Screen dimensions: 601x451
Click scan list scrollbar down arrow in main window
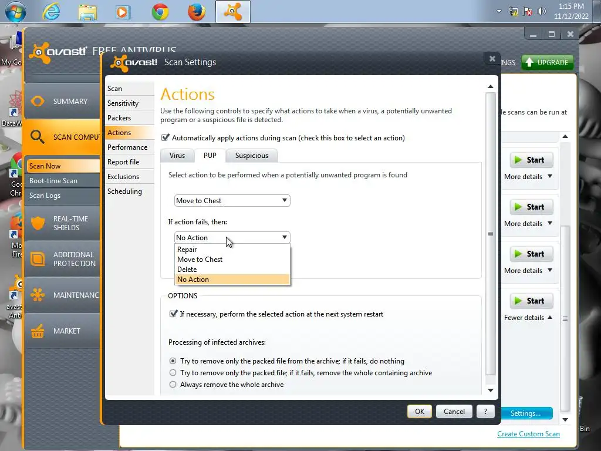click(x=565, y=420)
